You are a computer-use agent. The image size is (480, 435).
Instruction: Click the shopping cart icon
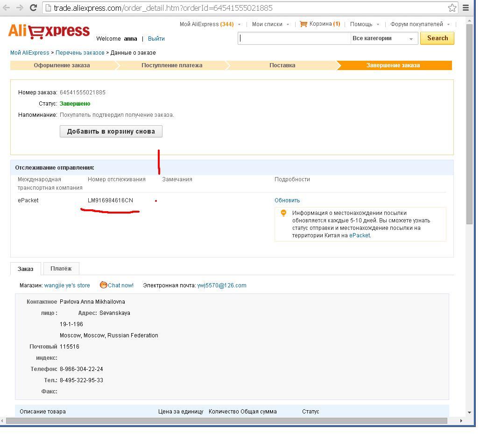pos(304,24)
